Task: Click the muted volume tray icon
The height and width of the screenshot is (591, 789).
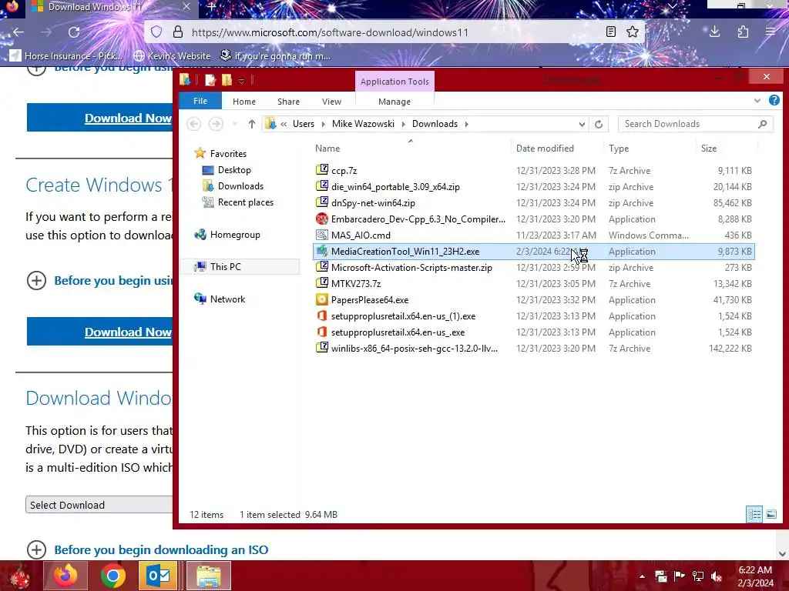Action: [716, 576]
